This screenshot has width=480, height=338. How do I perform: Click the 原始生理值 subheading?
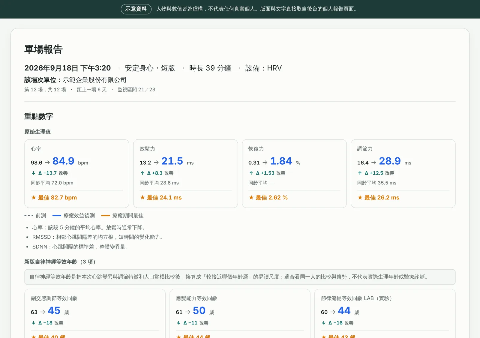pos(37,132)
